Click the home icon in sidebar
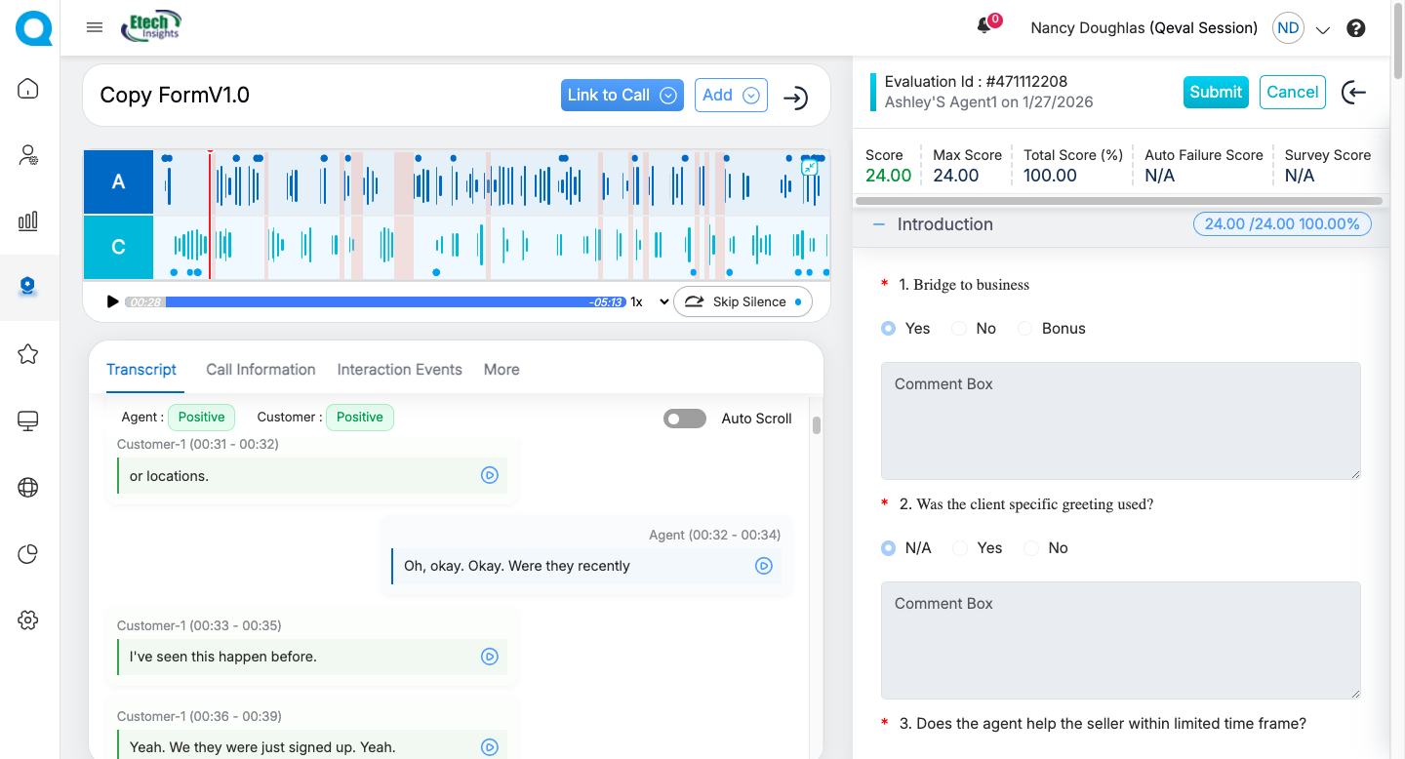The height and width of the screenshot is (759, 1405). [28, 90]
